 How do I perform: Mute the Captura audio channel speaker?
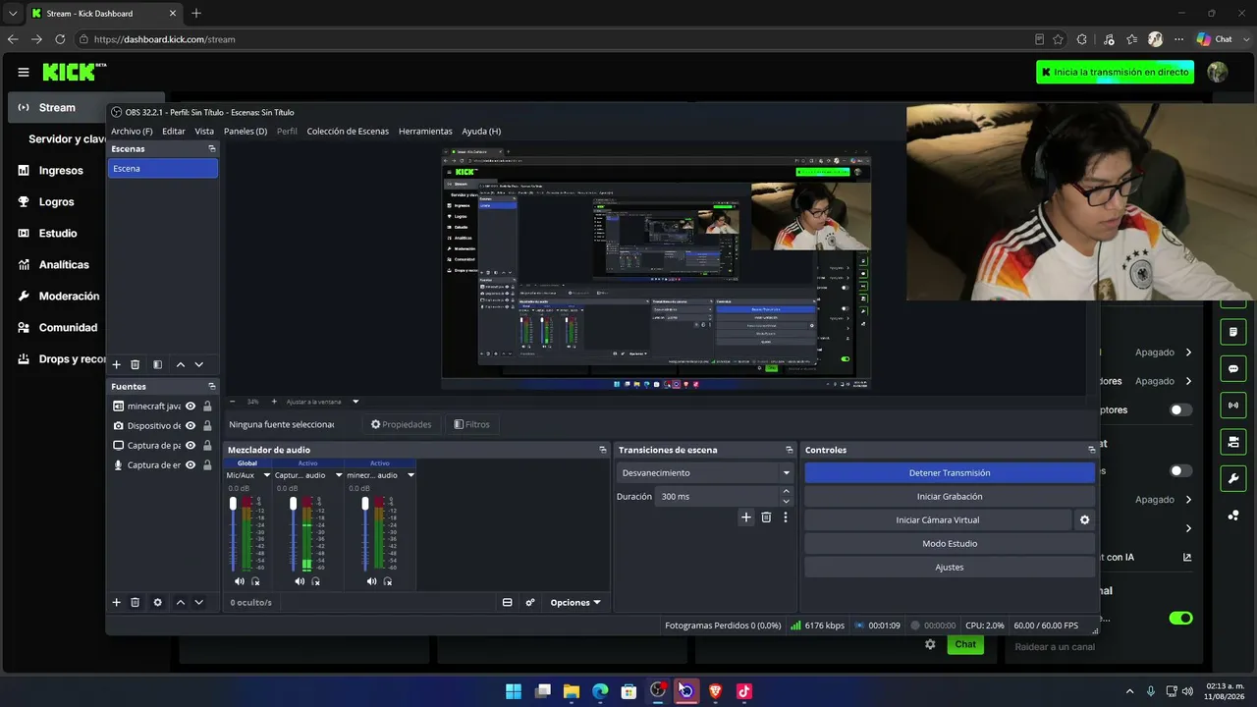[300, 581]
